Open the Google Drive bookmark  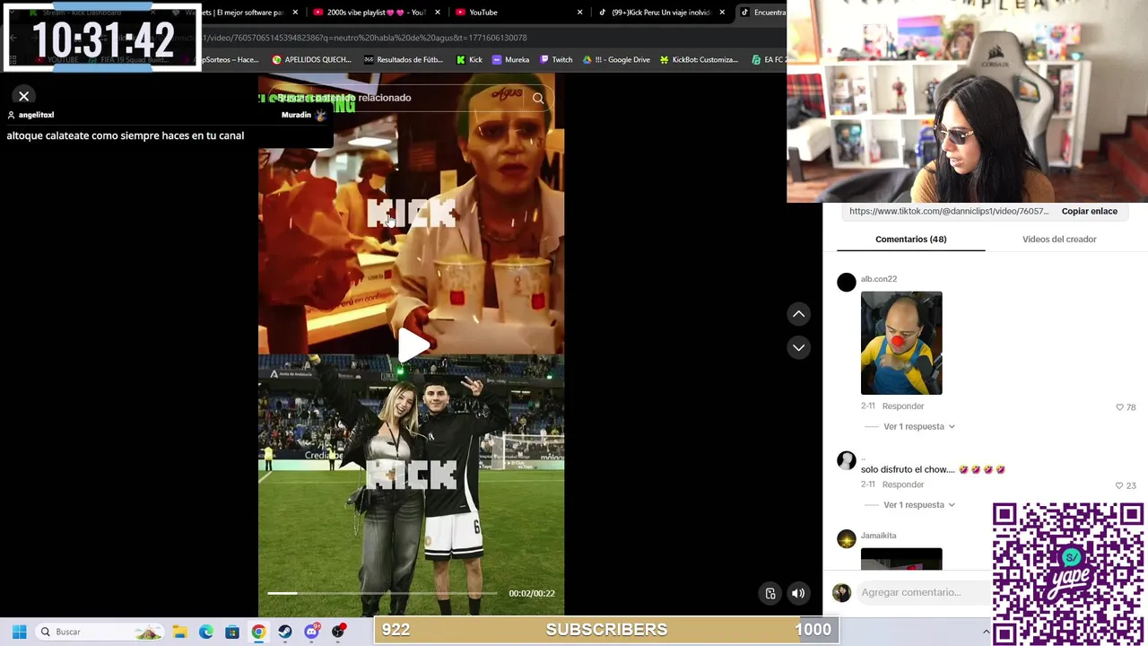616,60
